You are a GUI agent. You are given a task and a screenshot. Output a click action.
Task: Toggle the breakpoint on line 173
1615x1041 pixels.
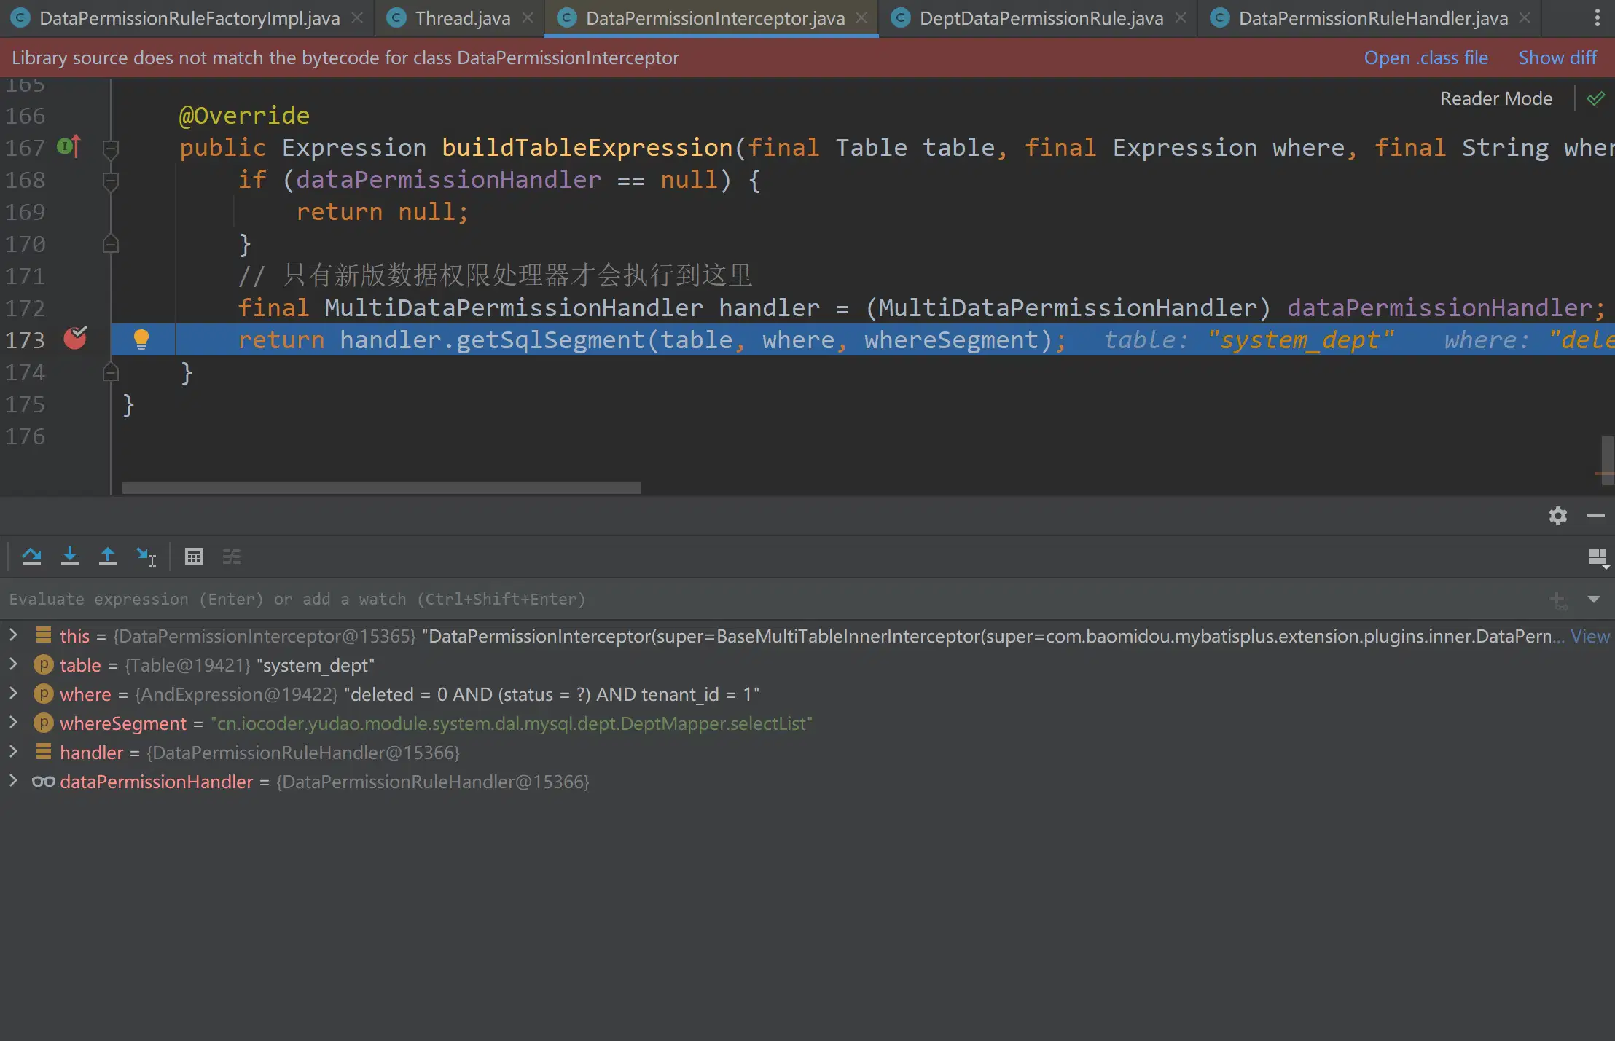75,339
